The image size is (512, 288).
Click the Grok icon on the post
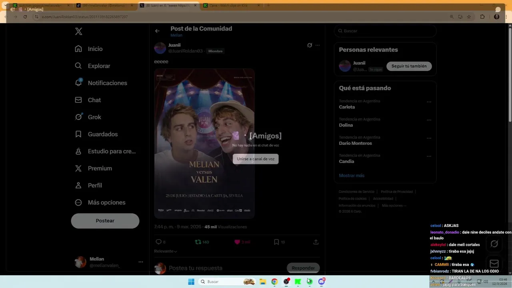point(310,45)
